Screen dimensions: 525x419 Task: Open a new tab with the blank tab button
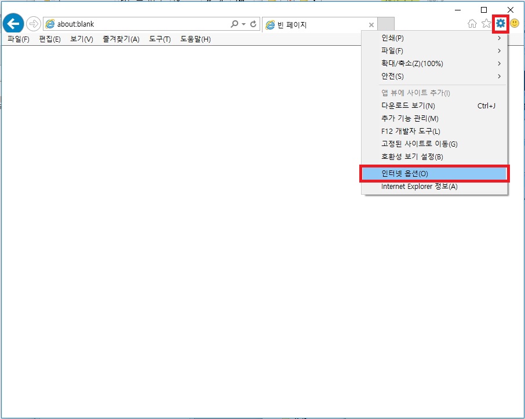(x=386, y=24)
